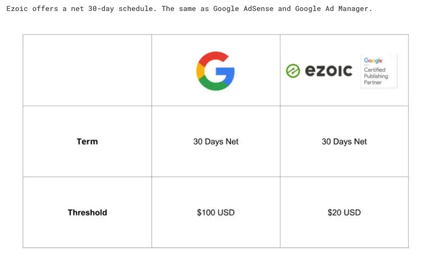The width and height of the screenshot is (421, 258).
Task: Click the empty top-left table cell
Action: (87, 70)
